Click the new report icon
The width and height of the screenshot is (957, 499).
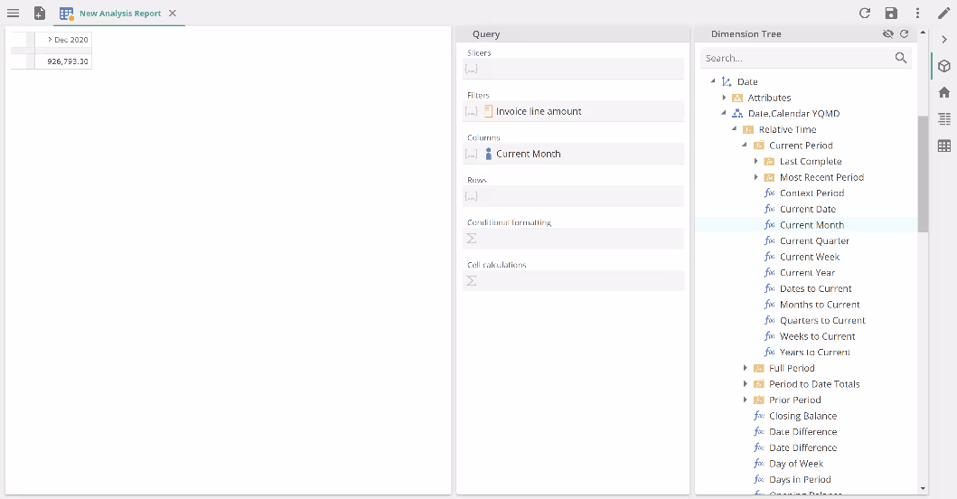click(39, 14)
